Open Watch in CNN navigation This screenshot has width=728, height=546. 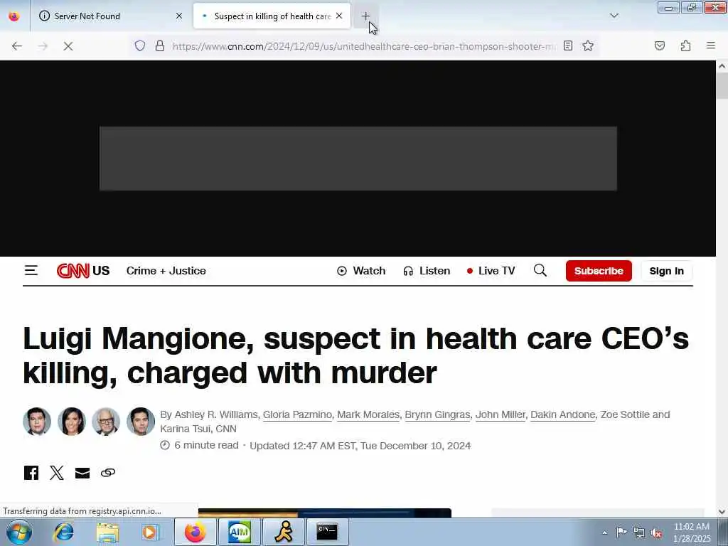point(361,271)
